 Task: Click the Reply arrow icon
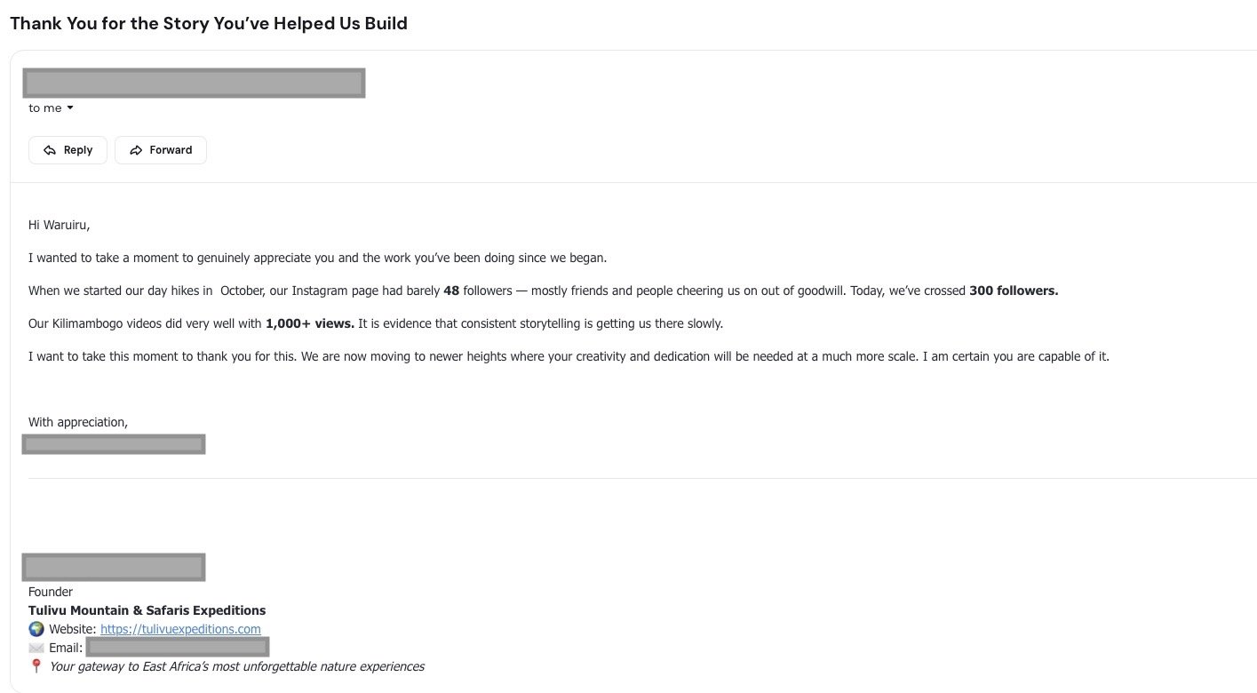[50, 150]
